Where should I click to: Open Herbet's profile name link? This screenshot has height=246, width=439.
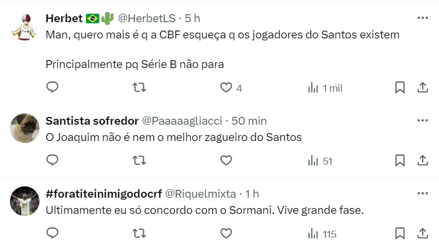click(64, 18)
